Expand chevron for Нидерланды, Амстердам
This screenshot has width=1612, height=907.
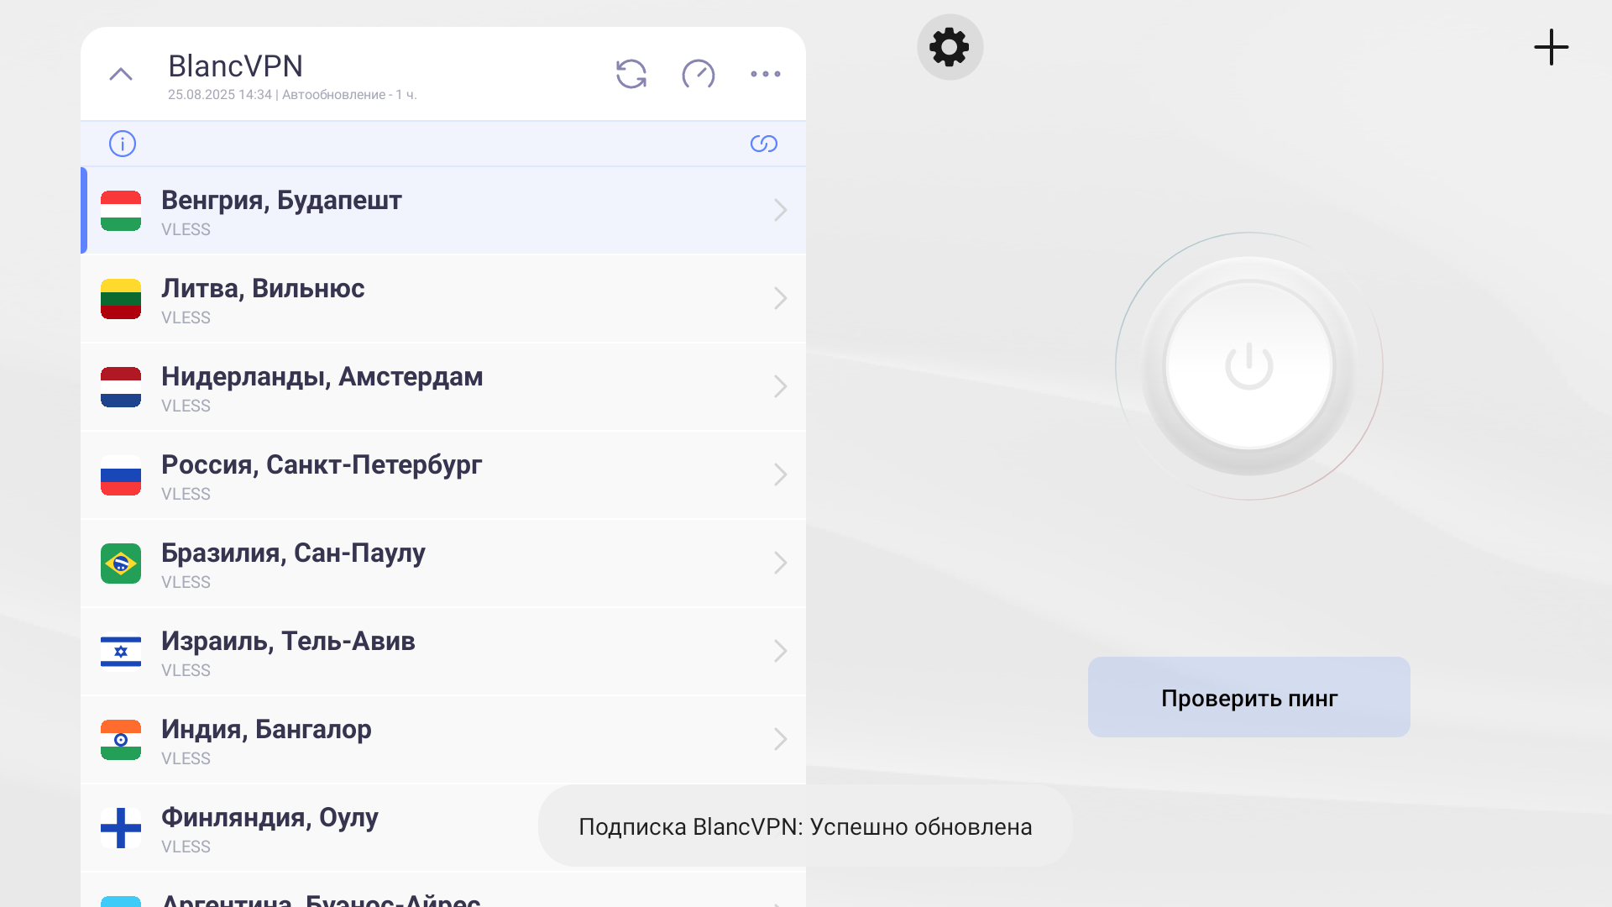pos(780,386)
